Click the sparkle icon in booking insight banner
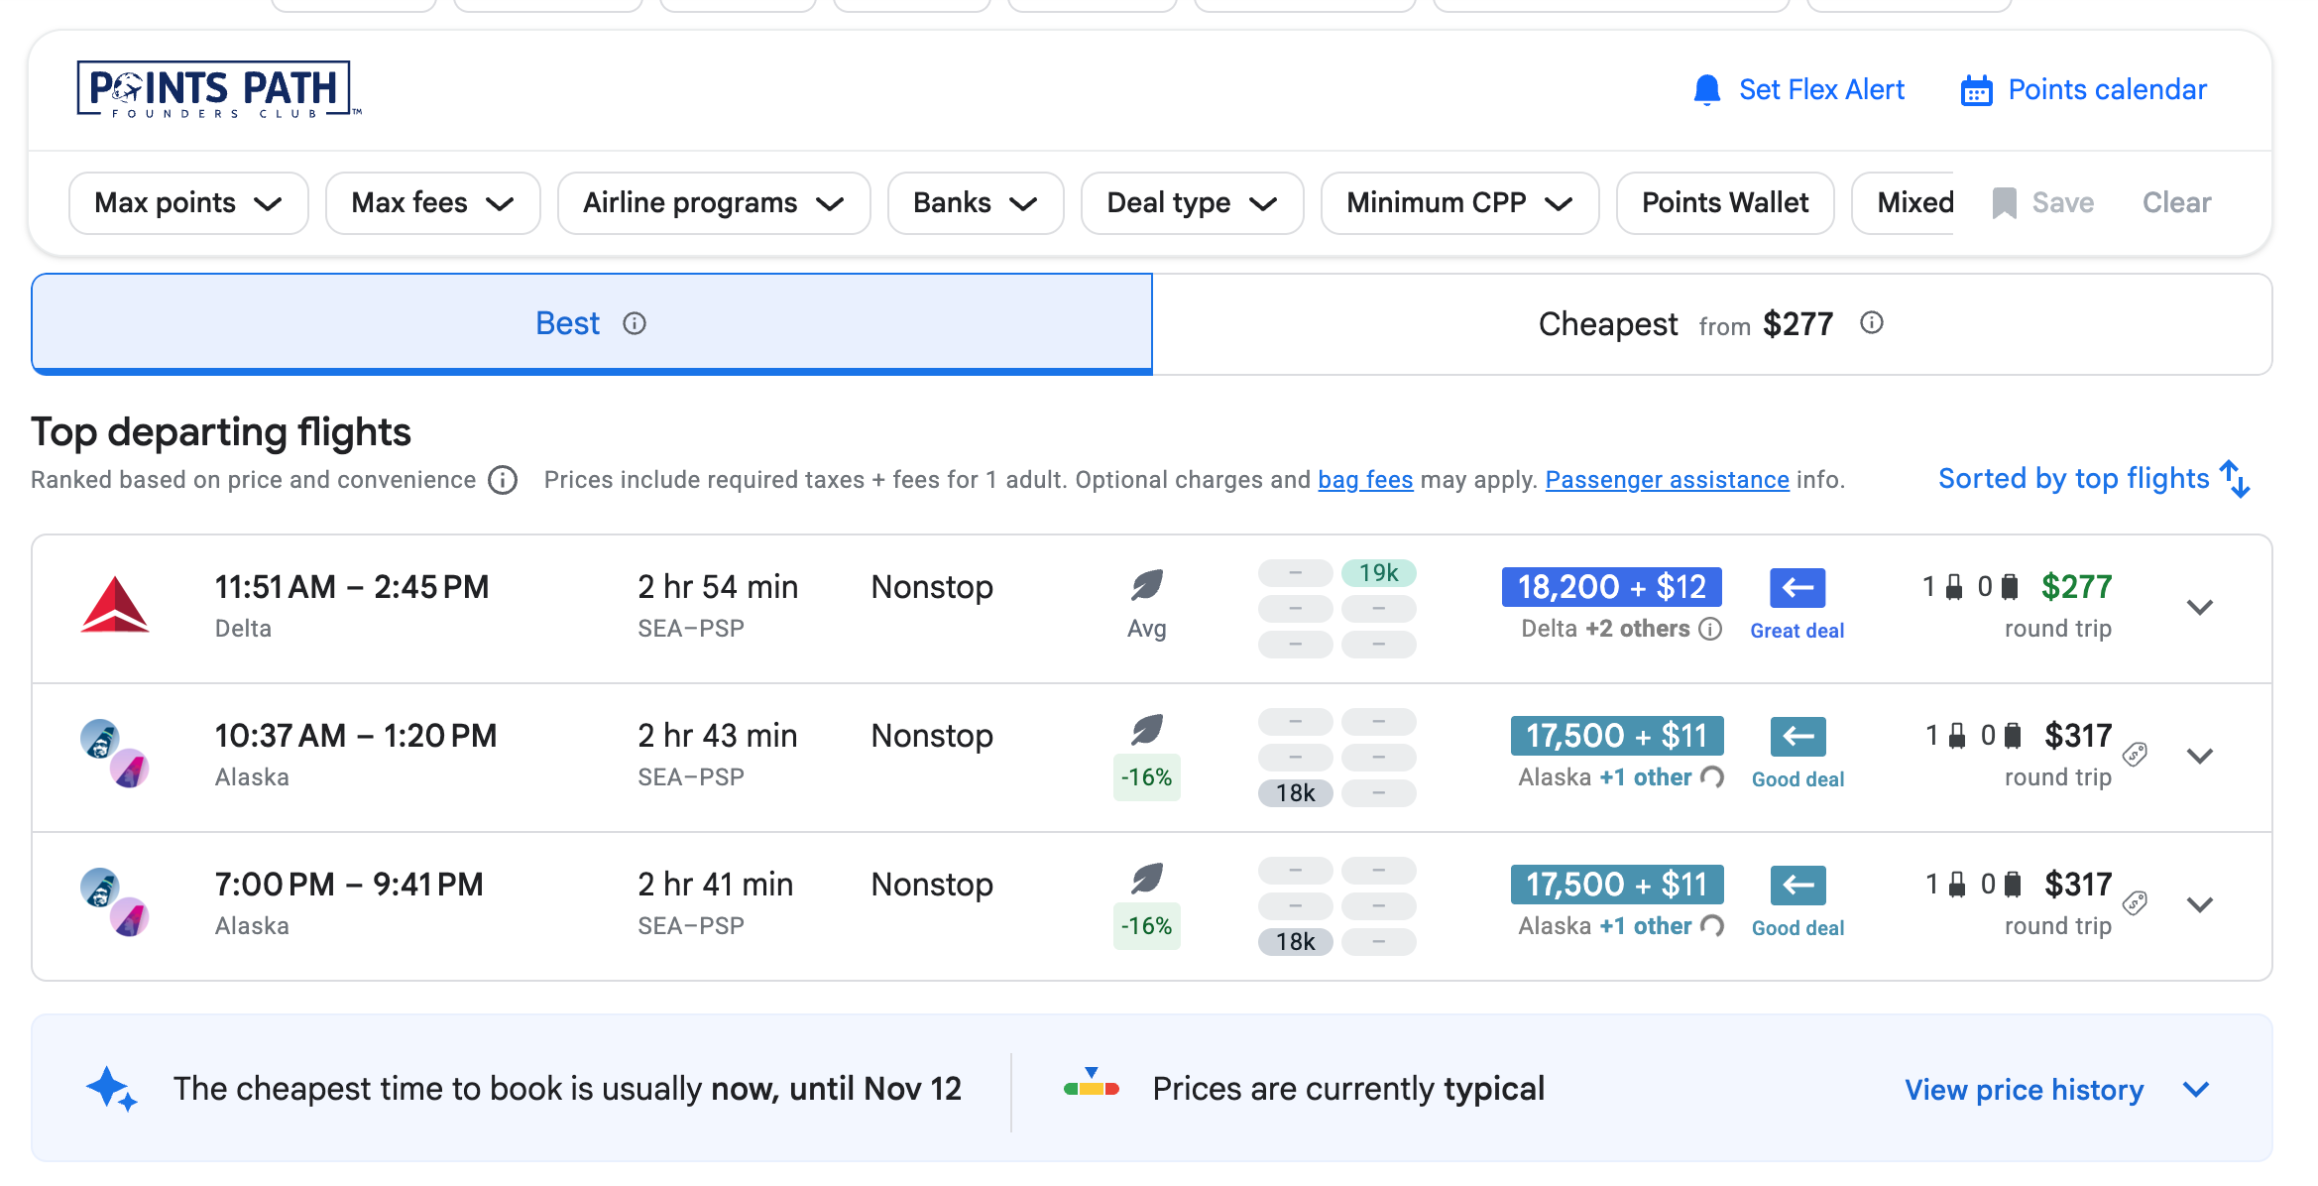 coord(111,1089)
